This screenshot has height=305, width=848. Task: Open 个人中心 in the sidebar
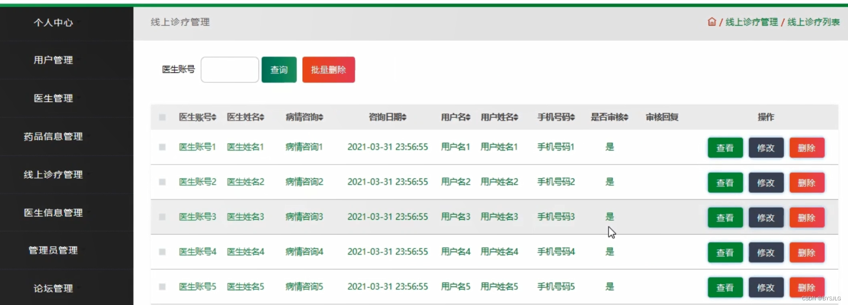point(53,23)
